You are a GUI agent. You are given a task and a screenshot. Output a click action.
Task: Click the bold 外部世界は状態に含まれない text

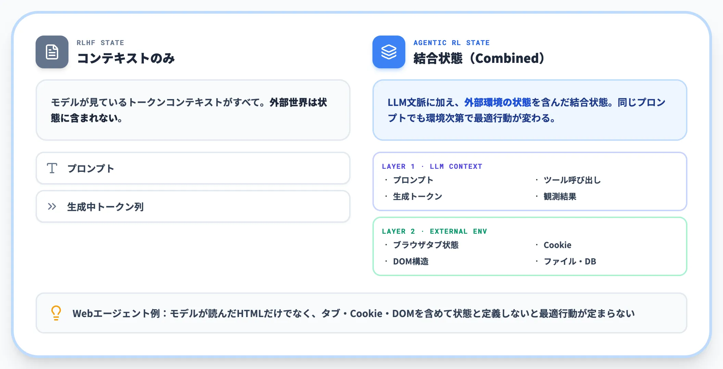pyautogui.click(x=189, y=110)
